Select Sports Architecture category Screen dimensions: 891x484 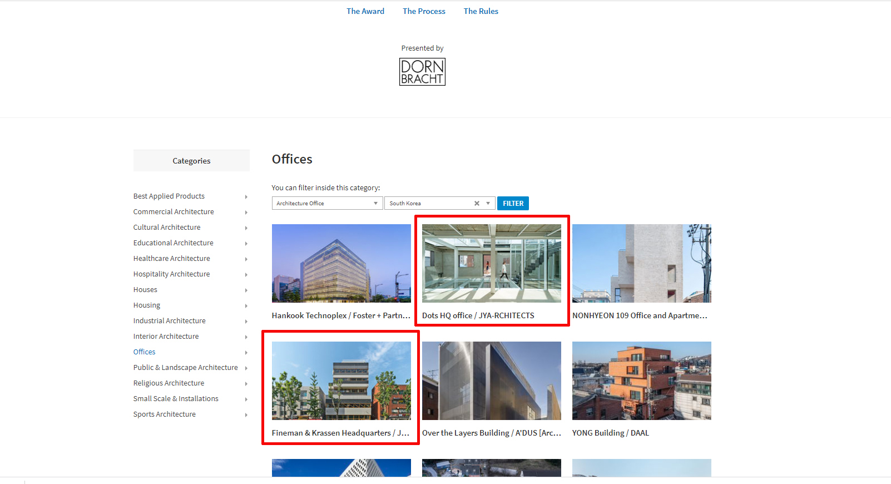165,414
